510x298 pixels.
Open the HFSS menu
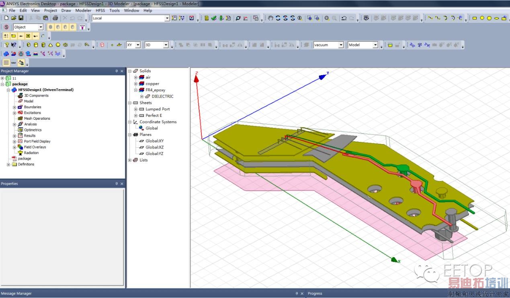(100, 10)
